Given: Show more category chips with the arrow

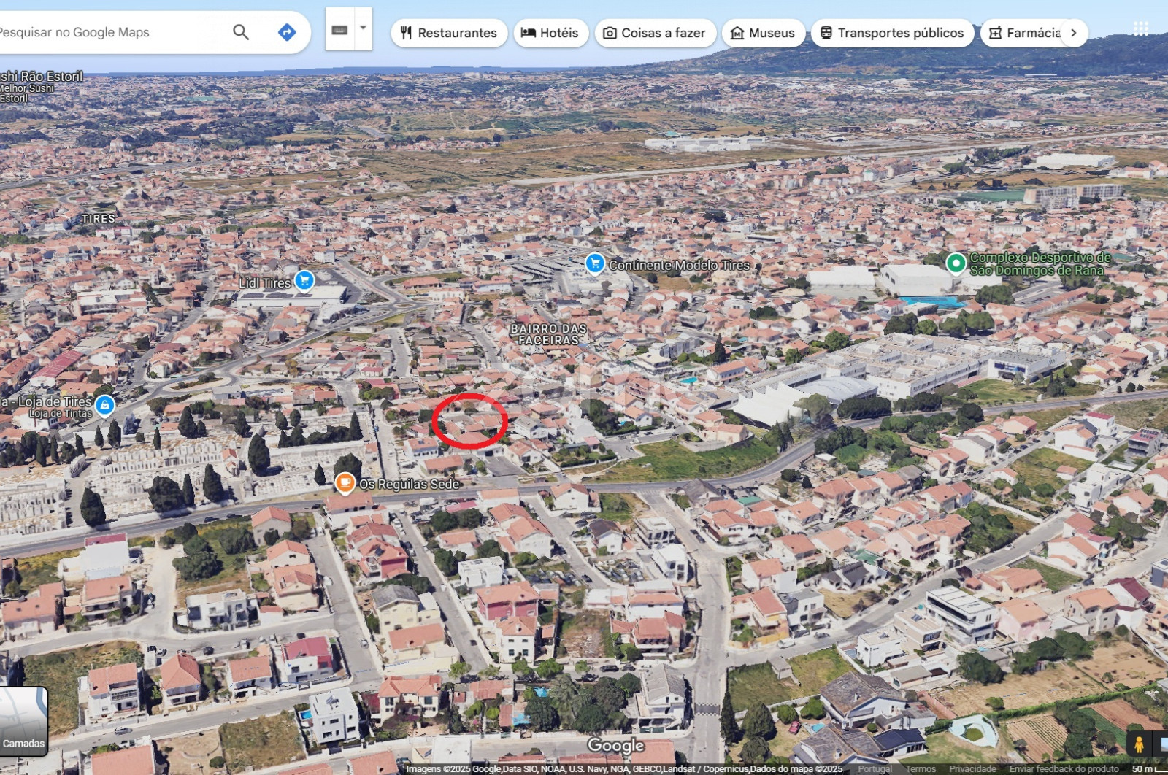Looking at the screenshot, I should pyautogui.click(x=1073, y=33).
